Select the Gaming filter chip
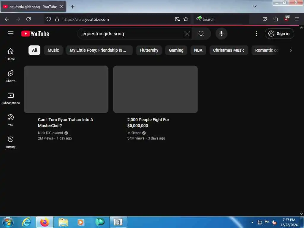 176,50
